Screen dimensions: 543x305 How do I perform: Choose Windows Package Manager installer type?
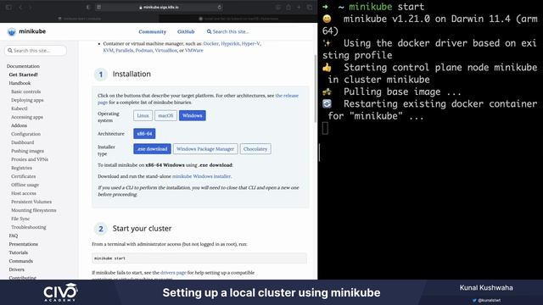pos(205,149)
